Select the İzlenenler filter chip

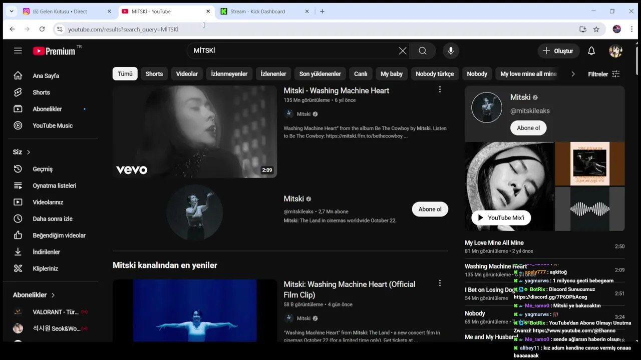click(x=273, y=74)
